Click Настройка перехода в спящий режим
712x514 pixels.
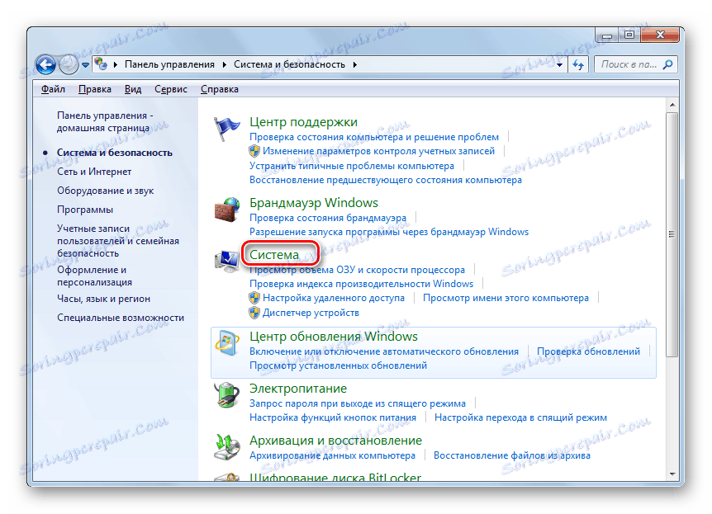coord(521,417)
